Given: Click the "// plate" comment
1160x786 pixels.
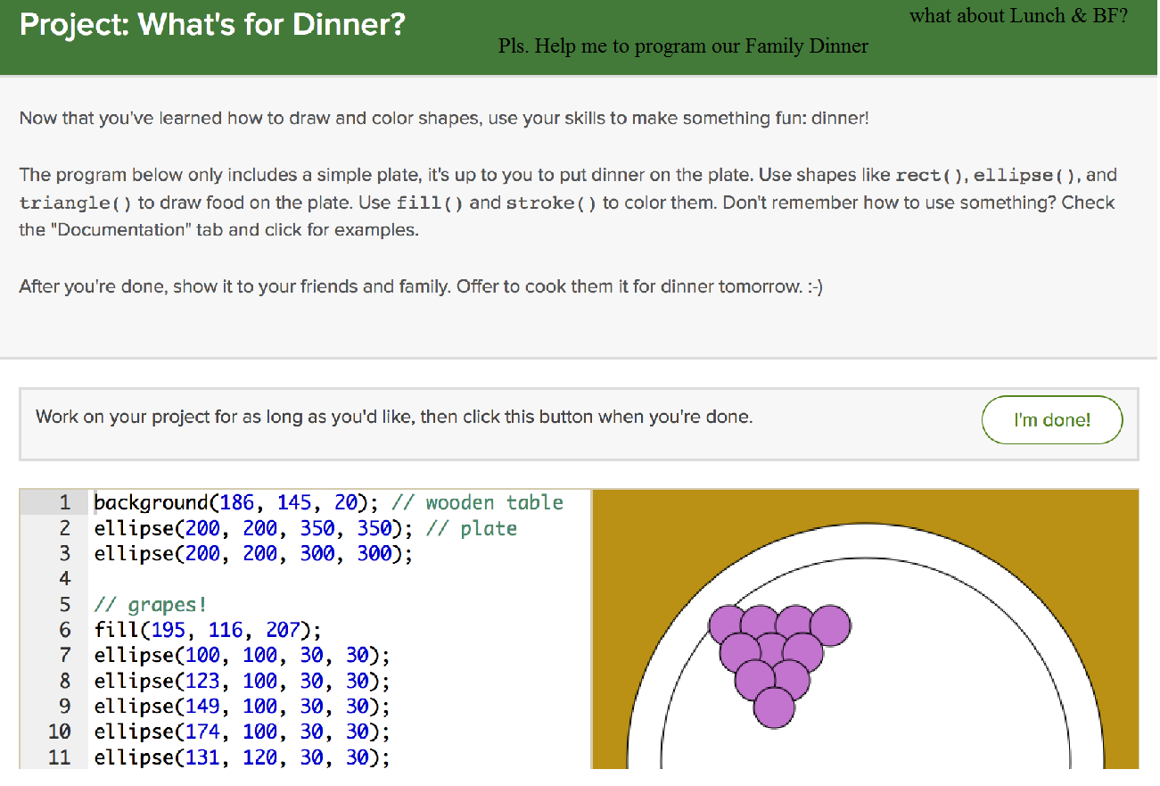Looking at the screenshot, I should pos(471,528).
